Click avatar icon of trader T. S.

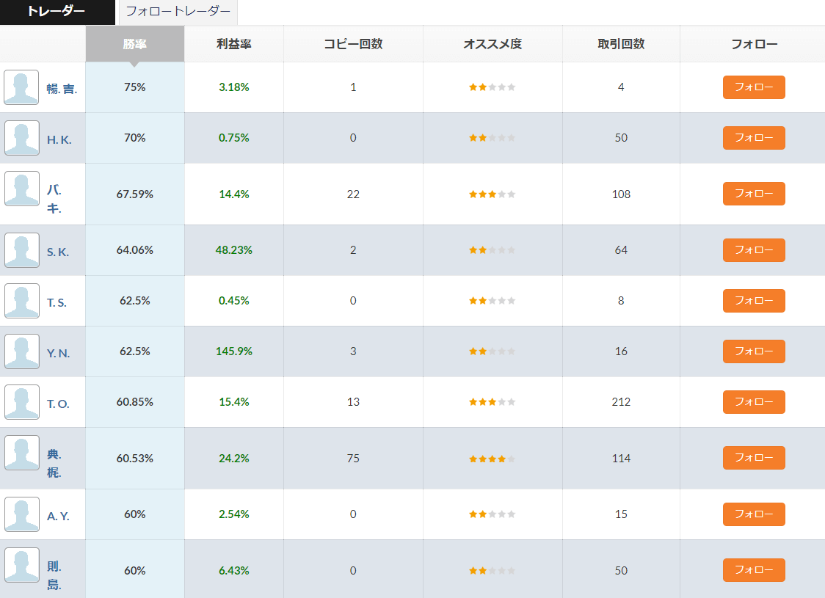point(21,301)
